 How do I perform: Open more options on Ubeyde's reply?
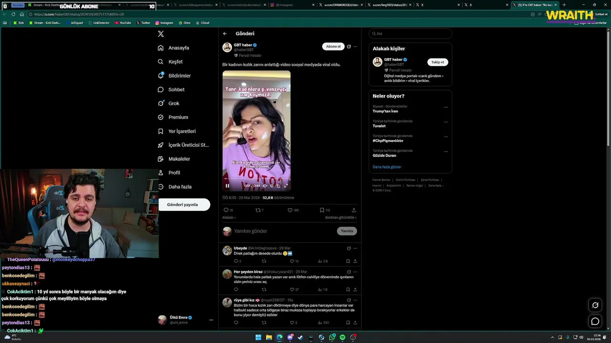(x=355, y=248)
